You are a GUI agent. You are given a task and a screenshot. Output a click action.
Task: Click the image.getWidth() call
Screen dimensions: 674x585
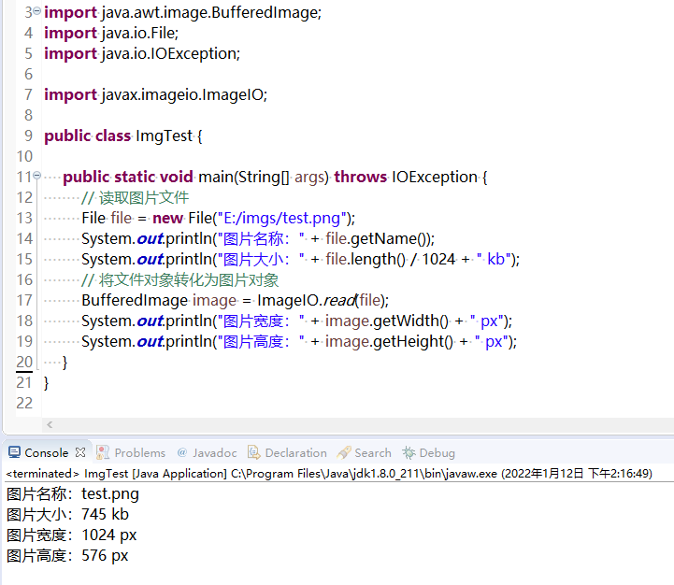(386, 321)
